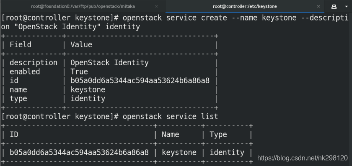Click the service id value in the first table
352x166 pixels.
[140, 80]
